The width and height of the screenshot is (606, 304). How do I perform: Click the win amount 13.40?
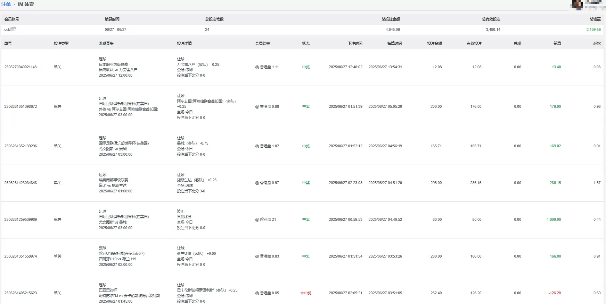556,67
